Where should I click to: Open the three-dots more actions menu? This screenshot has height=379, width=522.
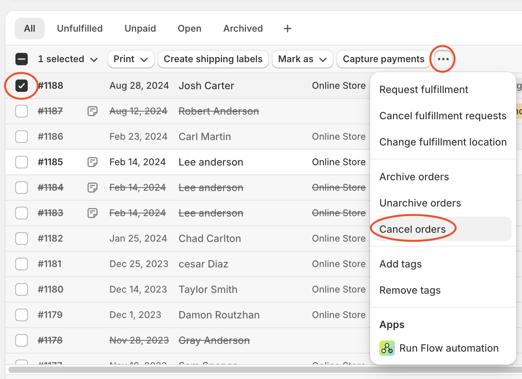click(x=443, y=59)
